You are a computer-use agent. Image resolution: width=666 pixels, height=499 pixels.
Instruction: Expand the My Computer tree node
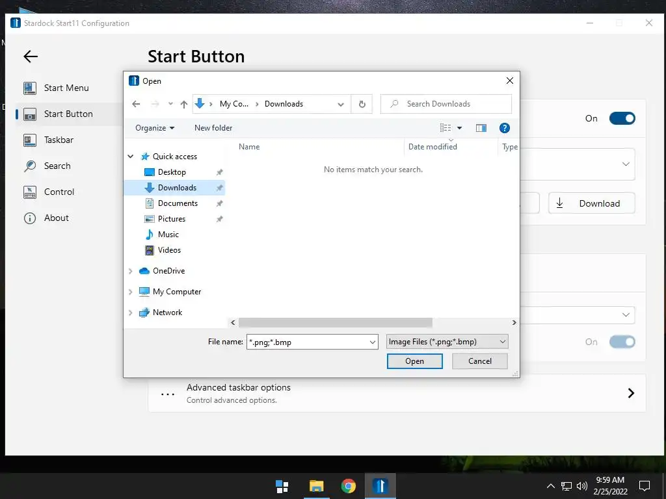(130, 292)
